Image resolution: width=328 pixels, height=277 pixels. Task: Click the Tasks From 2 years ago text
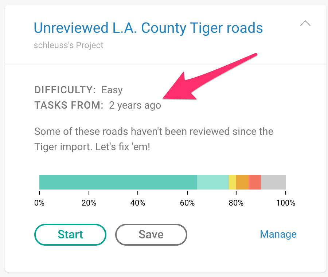coord(98,105)
